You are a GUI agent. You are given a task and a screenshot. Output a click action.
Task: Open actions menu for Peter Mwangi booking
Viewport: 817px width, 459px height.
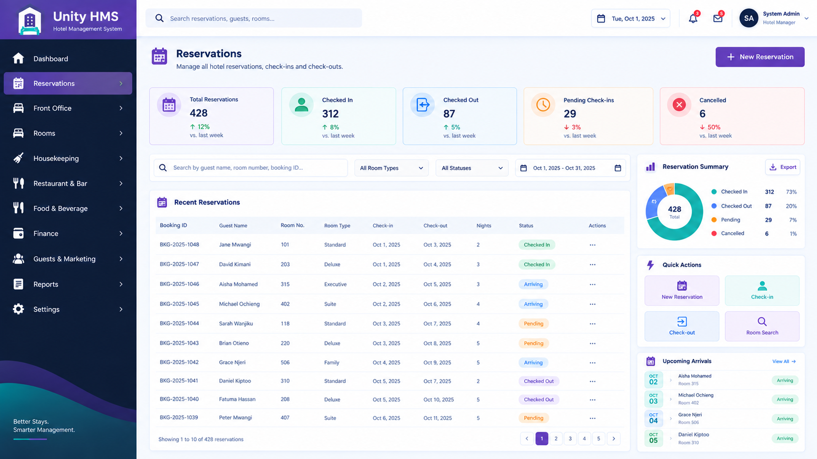click(x=592, y=418)
